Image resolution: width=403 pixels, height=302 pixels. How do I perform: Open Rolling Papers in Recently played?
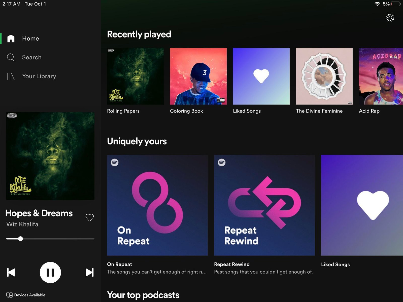[x=135, y=76]
